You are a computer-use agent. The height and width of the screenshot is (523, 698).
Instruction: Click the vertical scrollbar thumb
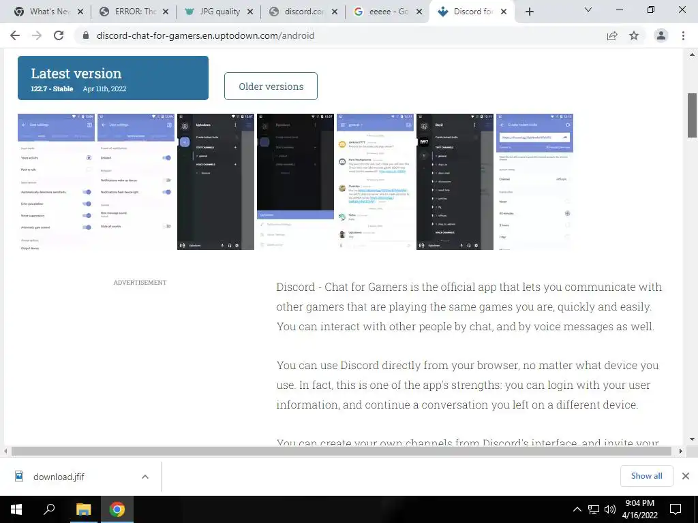[692, 115]
